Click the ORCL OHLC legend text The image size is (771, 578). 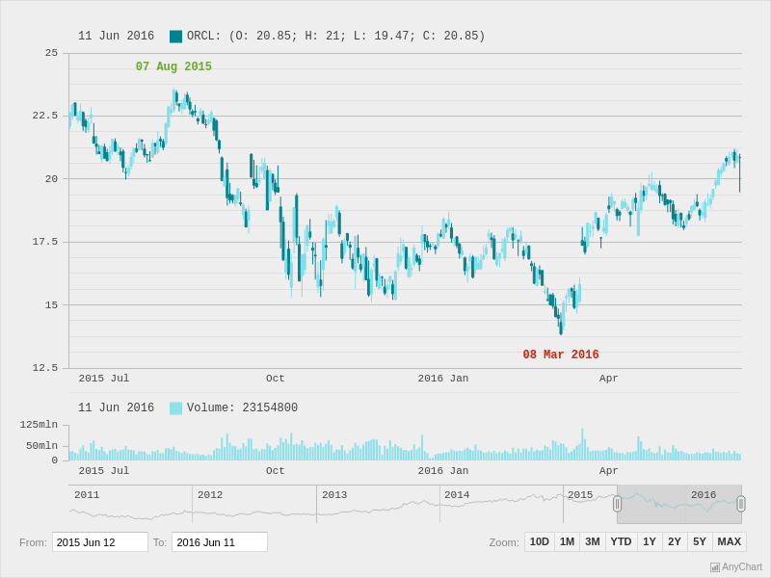335,36
